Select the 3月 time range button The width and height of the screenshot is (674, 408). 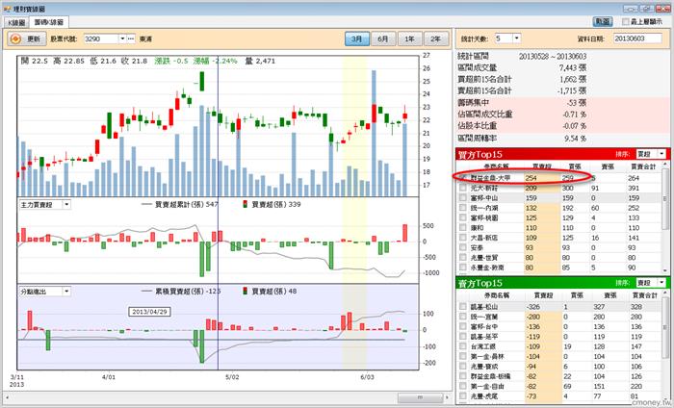(x=357, y=38)
